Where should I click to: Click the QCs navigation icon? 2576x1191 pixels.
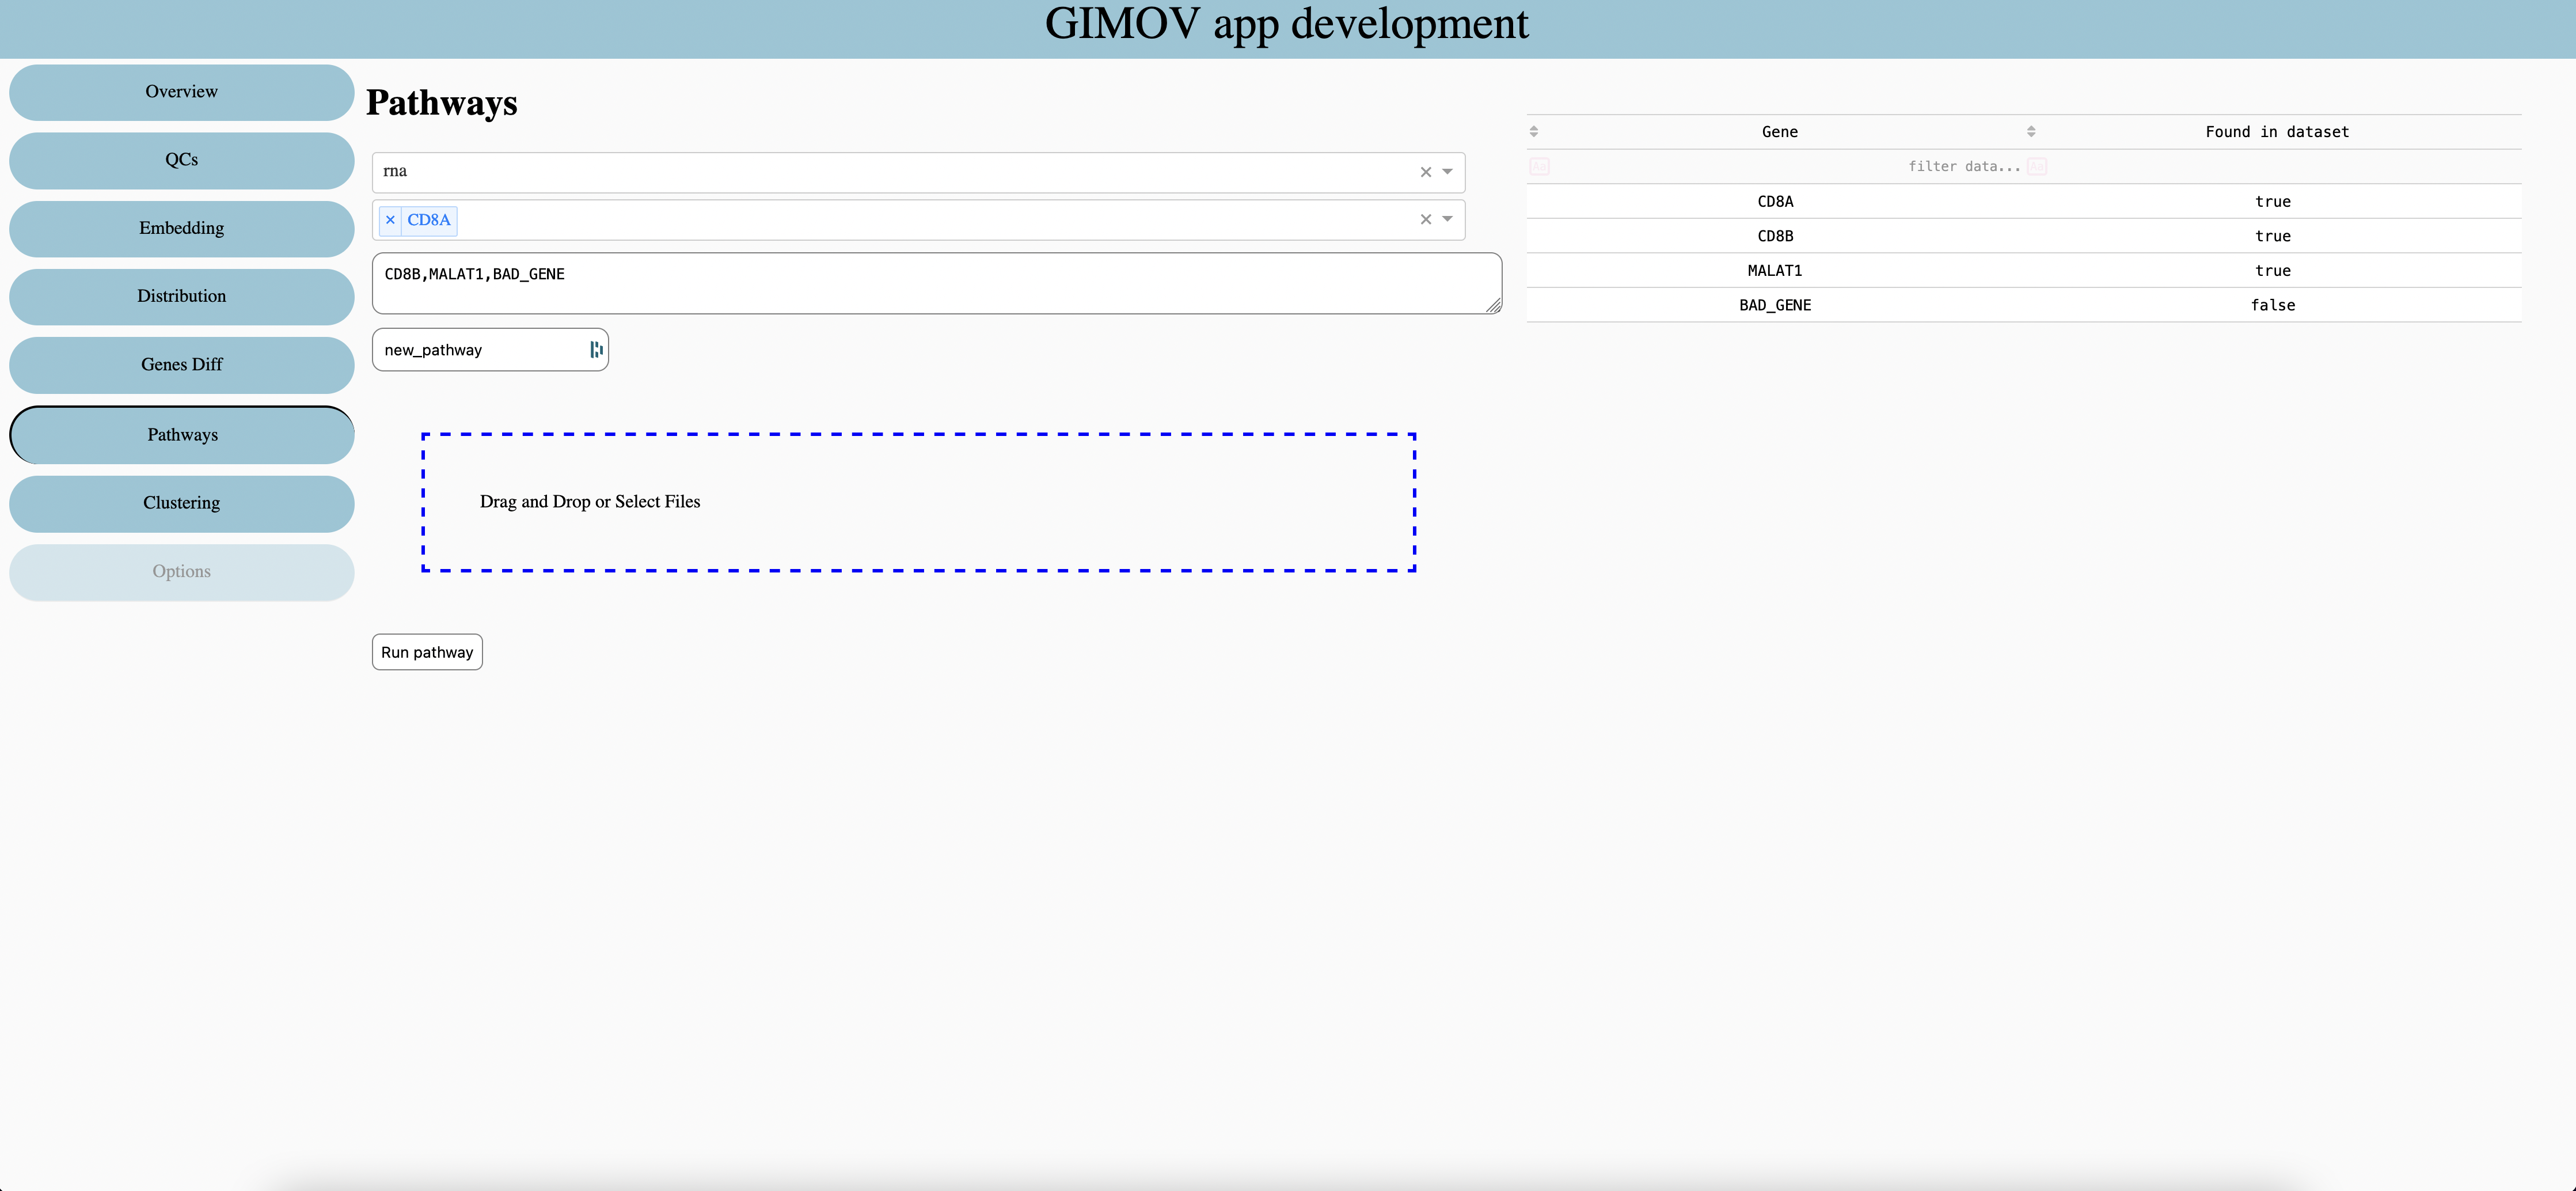click(181, 160)
